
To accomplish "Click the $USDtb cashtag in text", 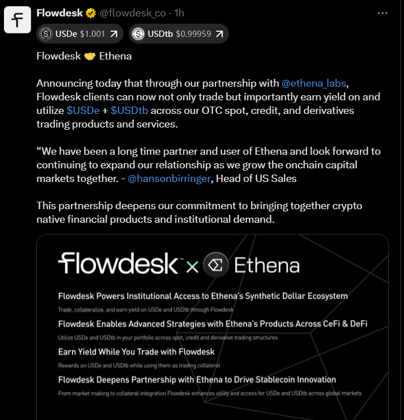I will point(130,110).
